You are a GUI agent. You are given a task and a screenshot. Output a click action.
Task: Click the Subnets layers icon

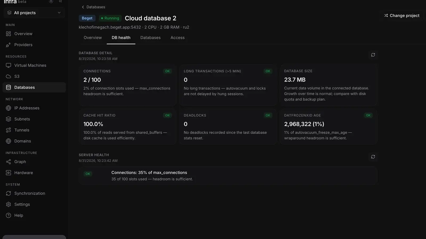tap(9, 119)
